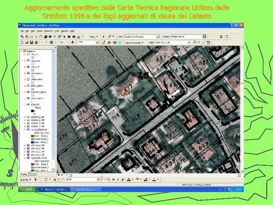Open georeferencing View Link Table
Image resolution: width=273 pixels, height=205 pixels.
click(x=208, y=43)
